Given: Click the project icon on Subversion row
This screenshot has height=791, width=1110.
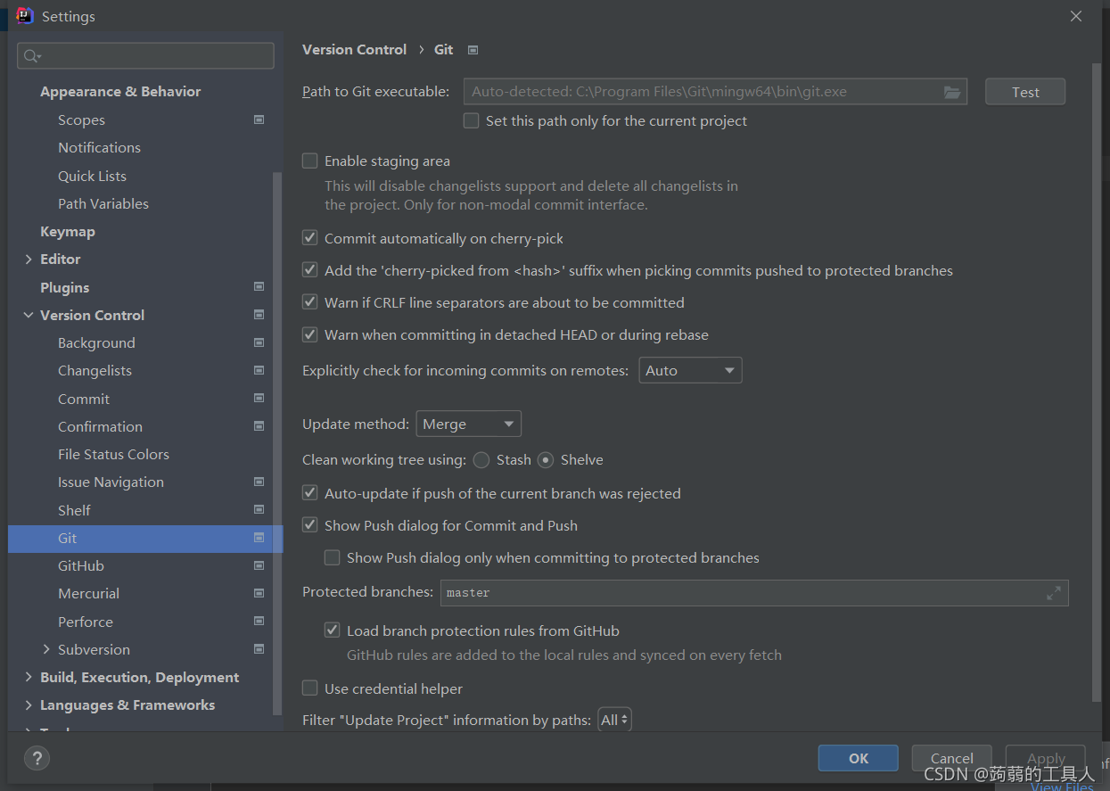Looking at the screenshot, I should pos(259,649).
